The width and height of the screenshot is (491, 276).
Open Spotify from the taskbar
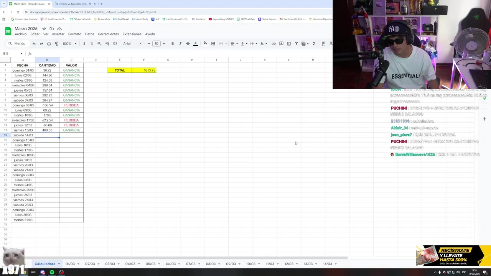click(x=52, y=272)
